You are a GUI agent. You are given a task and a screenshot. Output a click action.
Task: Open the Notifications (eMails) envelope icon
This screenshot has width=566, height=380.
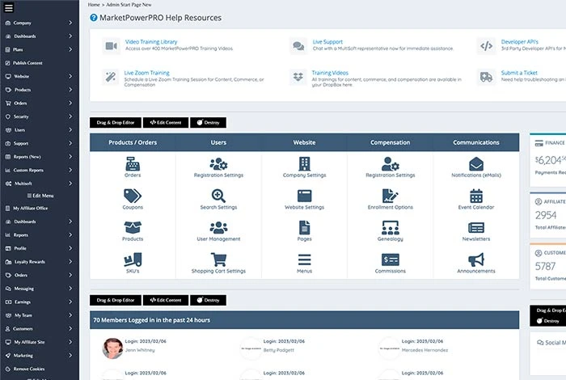point(476,164)
